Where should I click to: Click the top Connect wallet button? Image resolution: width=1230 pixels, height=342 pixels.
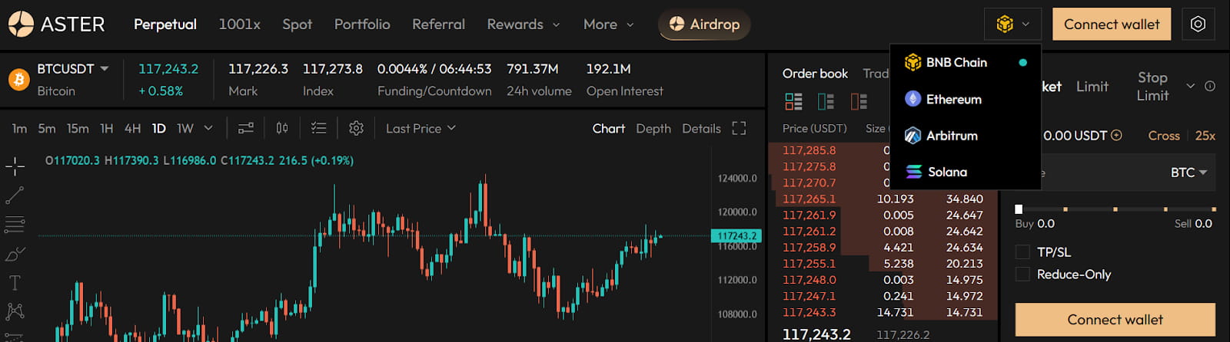pos(1112,25)
